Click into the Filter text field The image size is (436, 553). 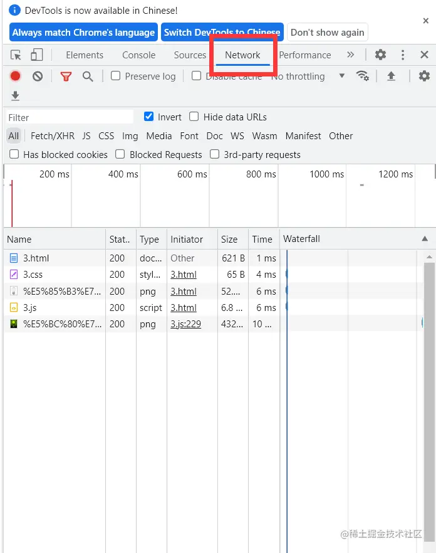[x=70, y=117]
